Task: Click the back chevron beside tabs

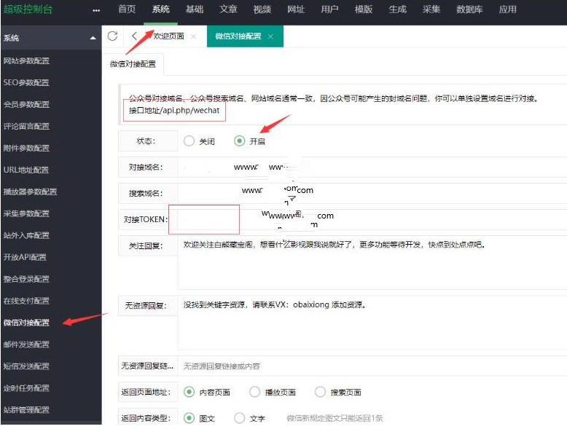Action: click(x=134, y=36)
